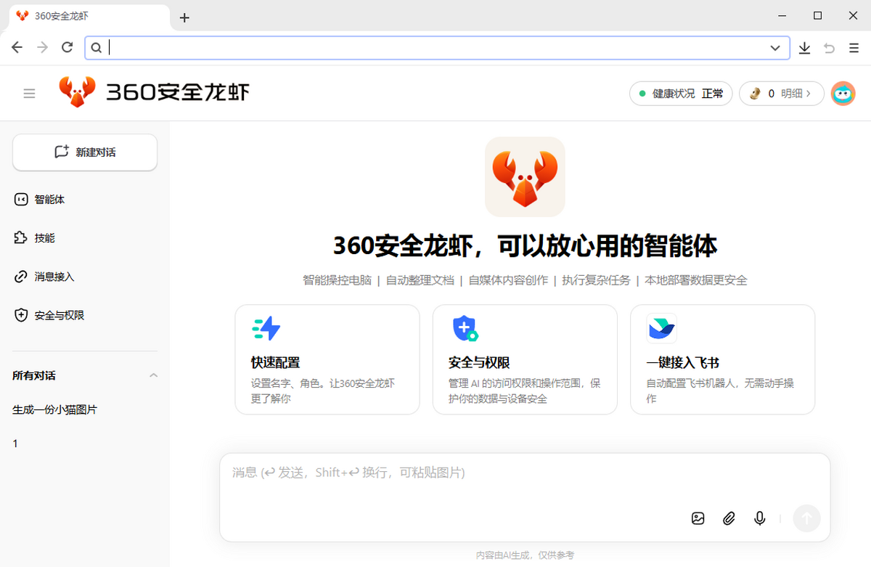The width and height of the screenshot is (871, 567).
Task: Click the hamburger menu beside the lobster logo
Action: coord(29,93)
